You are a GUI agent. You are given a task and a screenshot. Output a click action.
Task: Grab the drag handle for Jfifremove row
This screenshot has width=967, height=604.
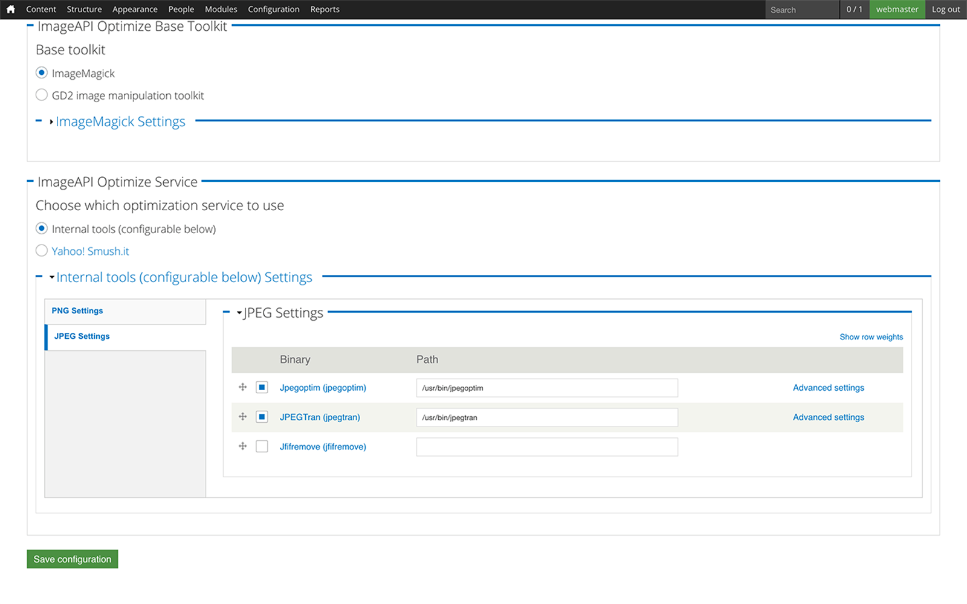click(242, 446)
